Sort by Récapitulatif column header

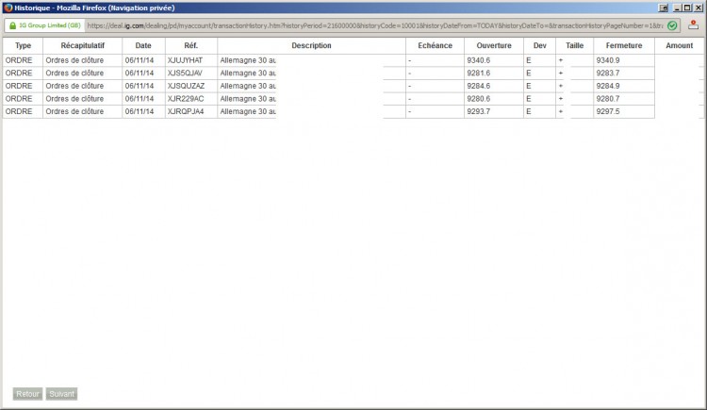tap(83, 45)
